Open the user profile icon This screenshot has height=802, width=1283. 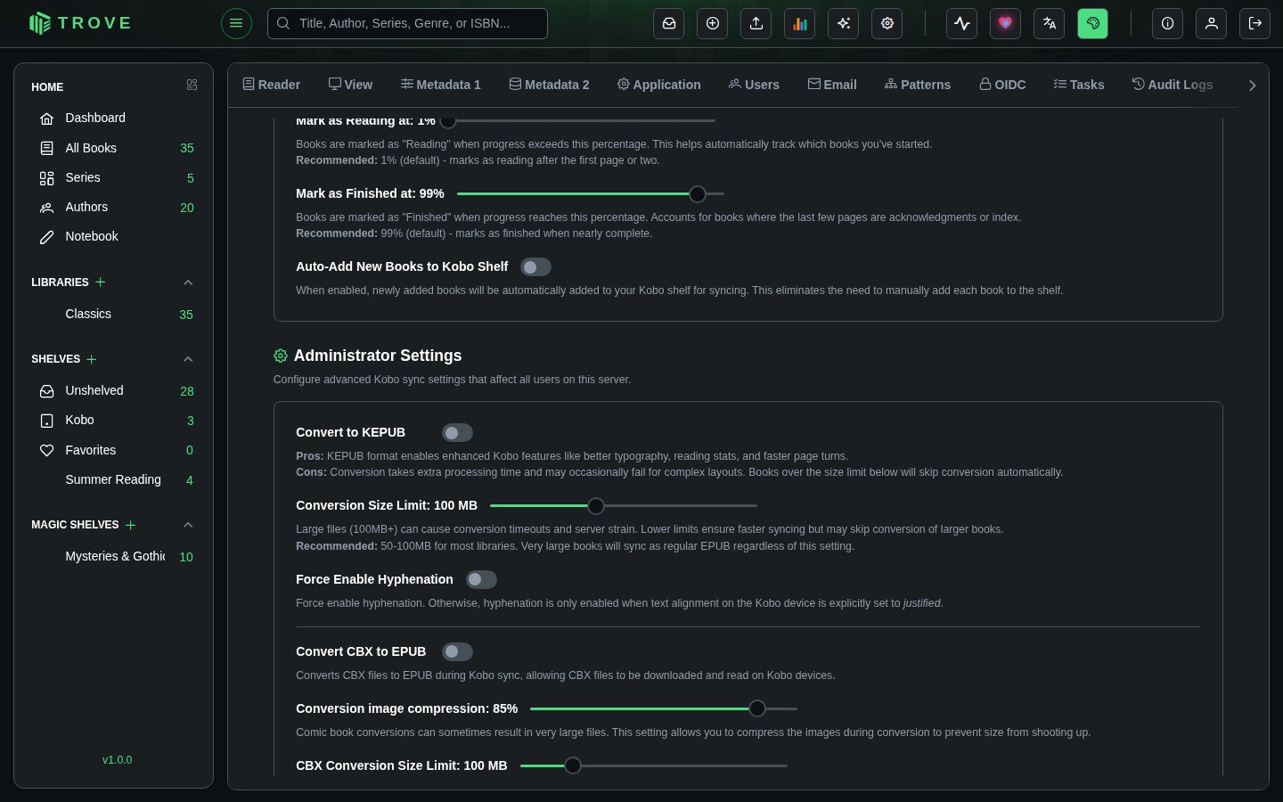(1212, 23)
